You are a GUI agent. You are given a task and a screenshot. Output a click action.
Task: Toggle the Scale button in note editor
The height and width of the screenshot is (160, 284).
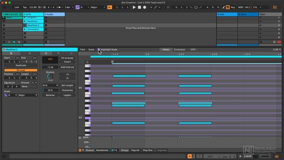[91, 49]
